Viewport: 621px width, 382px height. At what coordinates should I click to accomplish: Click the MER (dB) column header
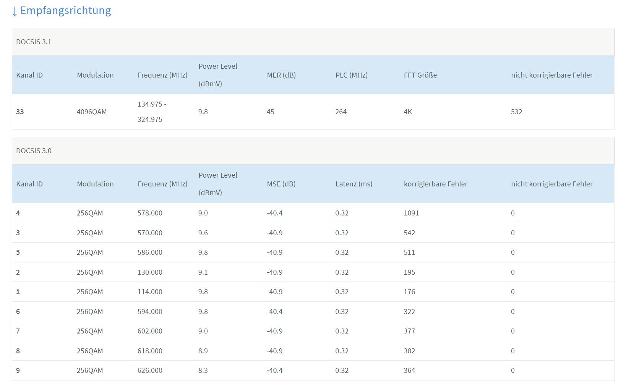[281, 75]
